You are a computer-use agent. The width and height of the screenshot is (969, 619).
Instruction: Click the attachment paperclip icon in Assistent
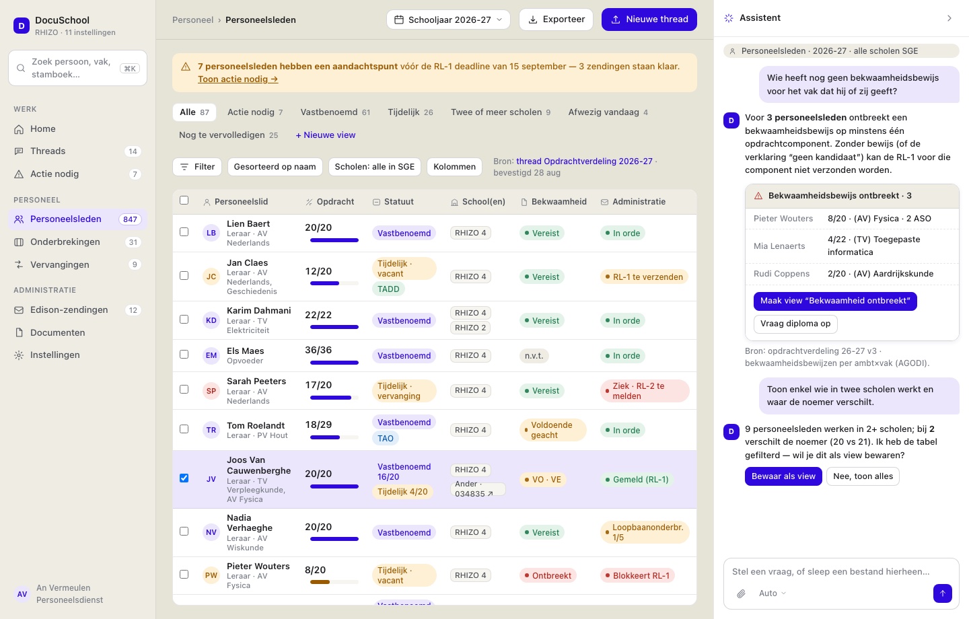pyautogui.click(x=741, y=593)
